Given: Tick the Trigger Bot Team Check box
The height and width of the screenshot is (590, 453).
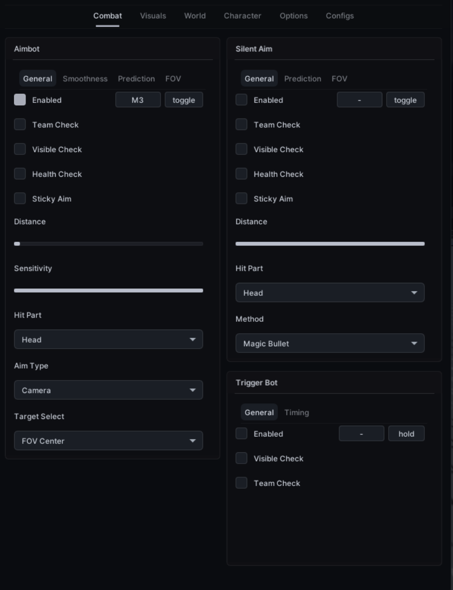Looking at the screenshot, I should 242,483.
